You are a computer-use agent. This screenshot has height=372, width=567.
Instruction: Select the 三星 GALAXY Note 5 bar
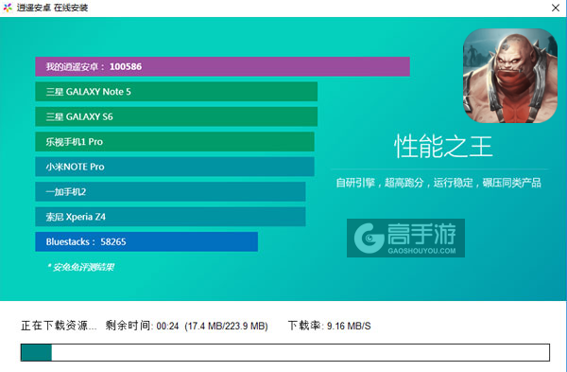click(176, 92)
